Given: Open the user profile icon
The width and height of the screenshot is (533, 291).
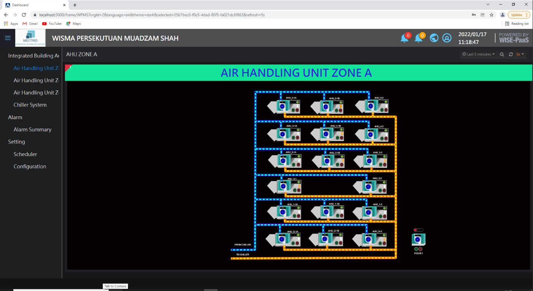Looking at the screenshot, I should (447, 38).
